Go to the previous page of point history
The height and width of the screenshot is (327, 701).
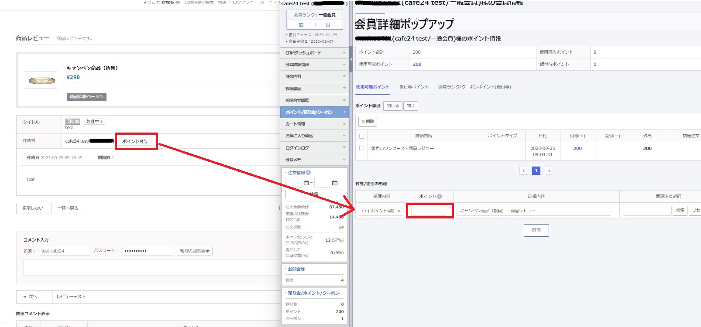[524, 171]
